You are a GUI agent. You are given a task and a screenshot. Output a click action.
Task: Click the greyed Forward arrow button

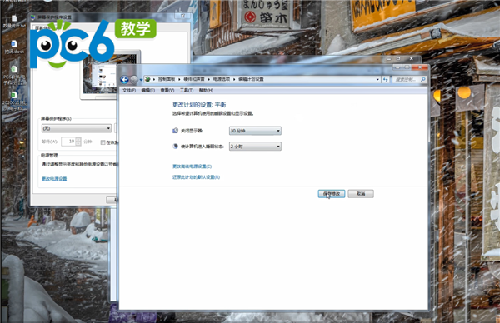[x=134, y=79]
